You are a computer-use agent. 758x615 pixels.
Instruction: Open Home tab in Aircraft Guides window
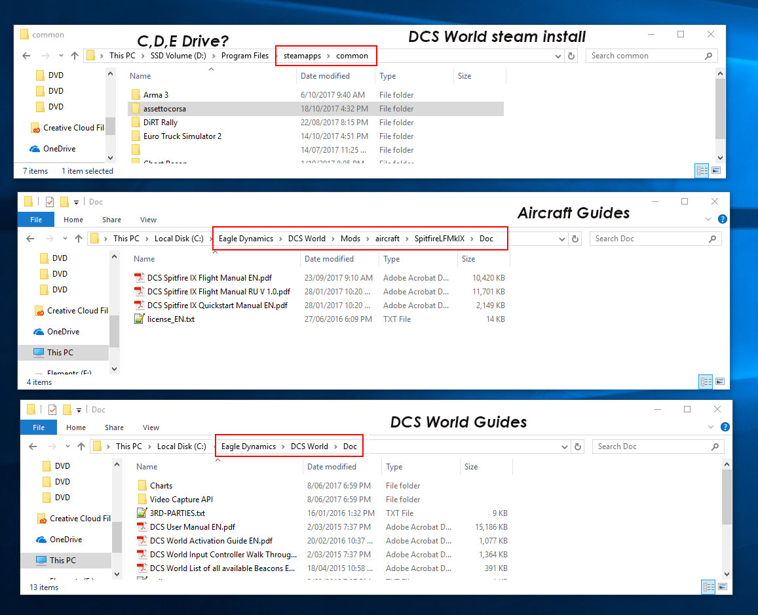pos(73,220)
